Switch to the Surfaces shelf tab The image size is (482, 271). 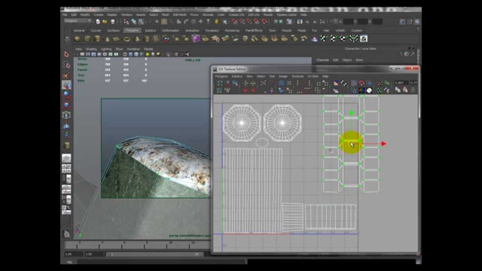point(113,30)
